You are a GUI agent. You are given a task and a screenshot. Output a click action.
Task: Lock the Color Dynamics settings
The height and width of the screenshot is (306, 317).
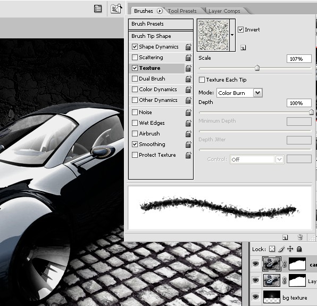click(x=188, y=90)
